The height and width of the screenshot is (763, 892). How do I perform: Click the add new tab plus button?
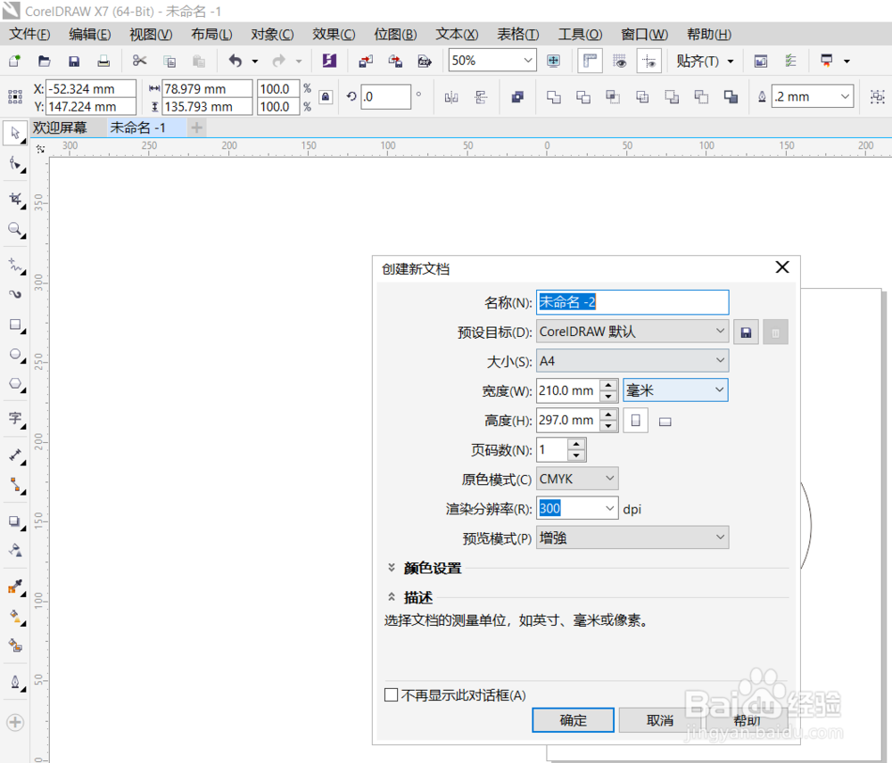[196, 127]
